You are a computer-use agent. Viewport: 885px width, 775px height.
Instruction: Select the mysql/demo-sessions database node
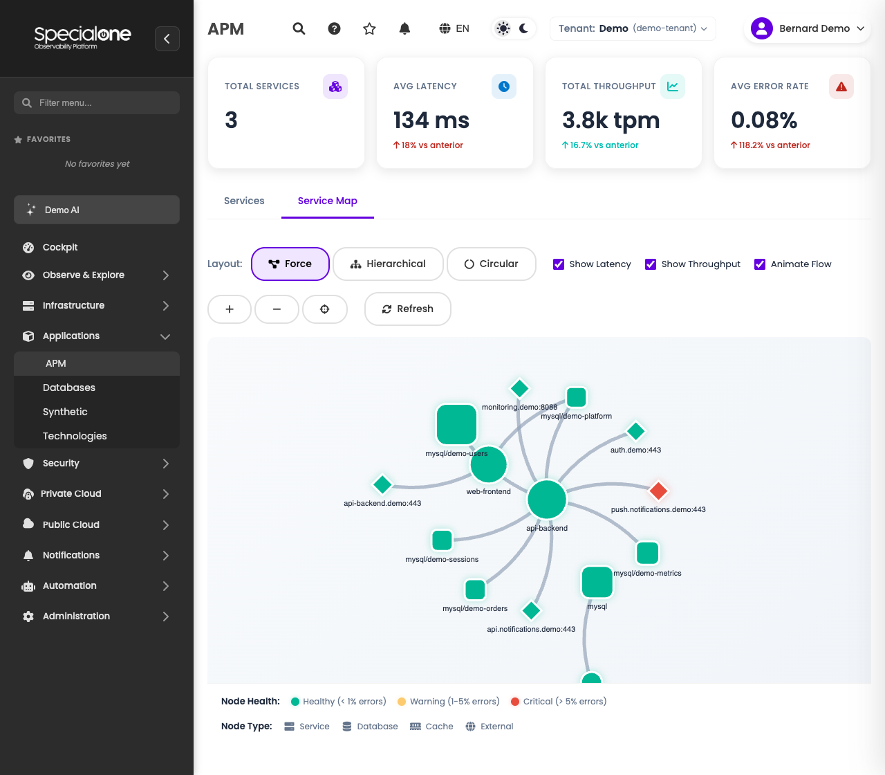point(442,540)
